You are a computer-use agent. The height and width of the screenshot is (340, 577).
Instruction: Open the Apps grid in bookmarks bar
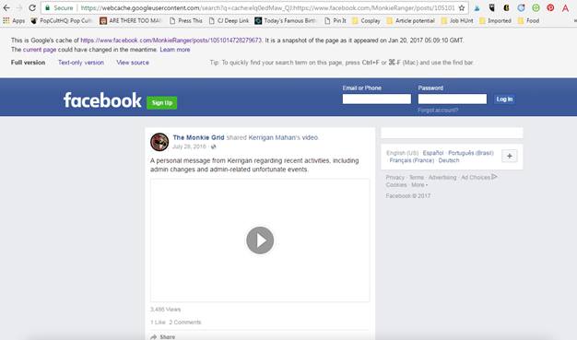coord(14,20)
